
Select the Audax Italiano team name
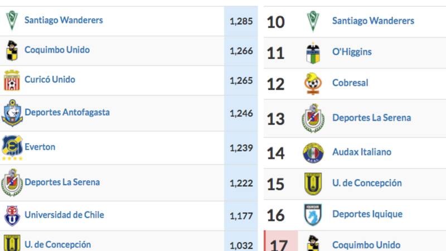pyautogui.click(x=362, y=152)
